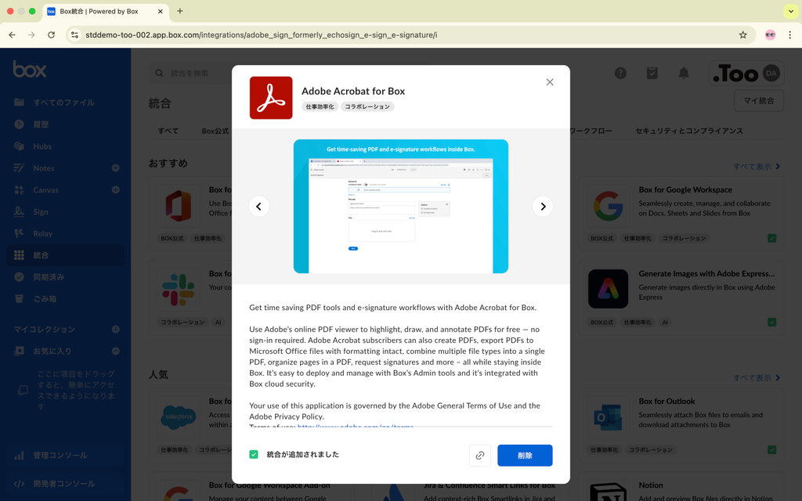802x501 pixels.
Task: Open the tasks clipboard icon
Action: coord(652,73)
